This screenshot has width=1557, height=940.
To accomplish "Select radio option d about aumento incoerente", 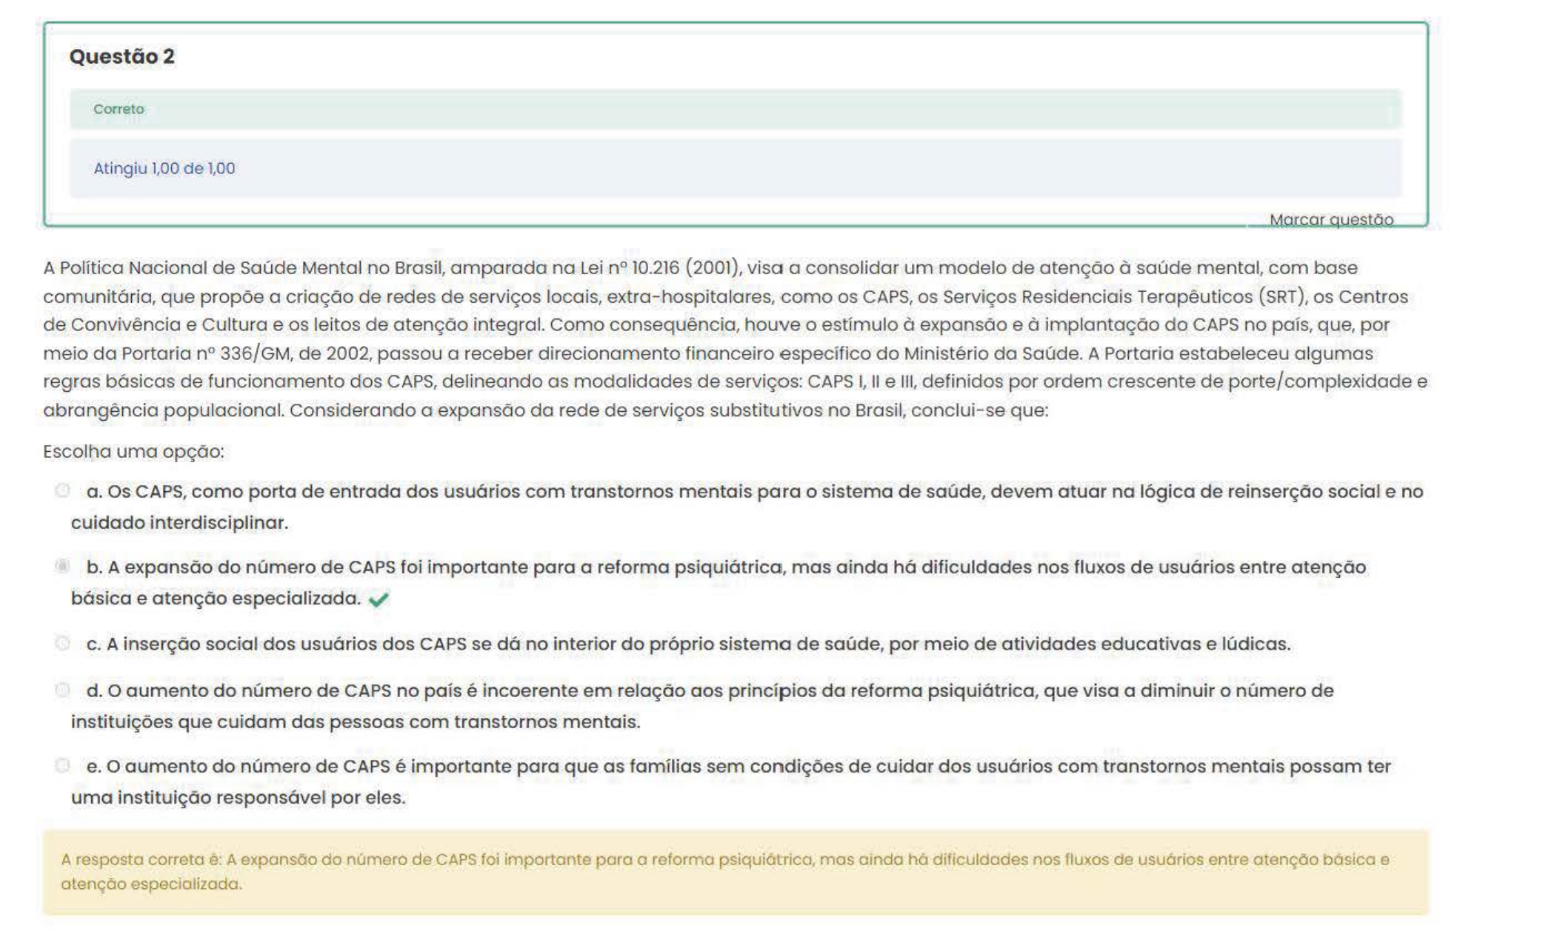I will pyautogui.click(x=63, y=690).
